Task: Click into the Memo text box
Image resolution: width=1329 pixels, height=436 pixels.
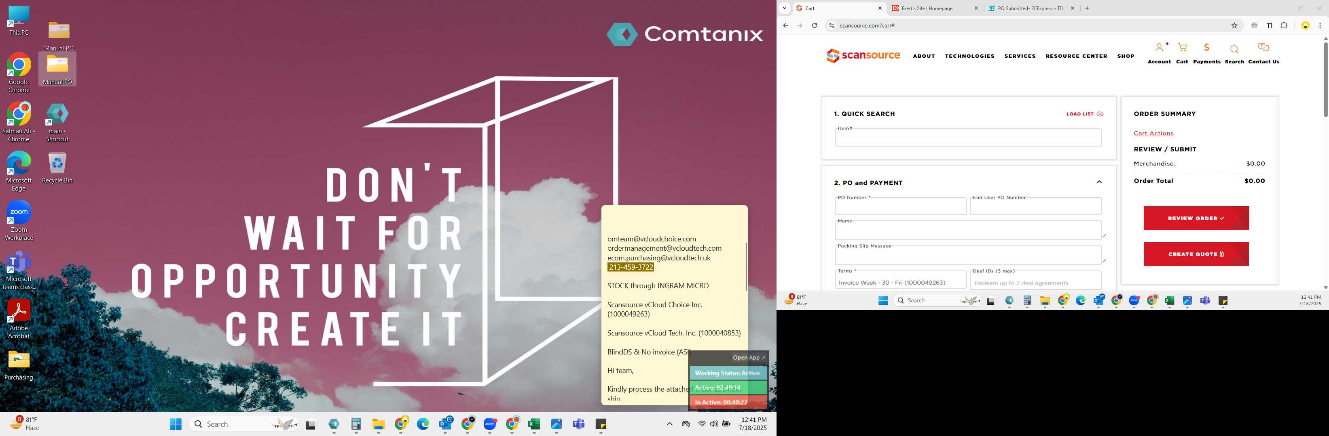Action: coord(968,231)
